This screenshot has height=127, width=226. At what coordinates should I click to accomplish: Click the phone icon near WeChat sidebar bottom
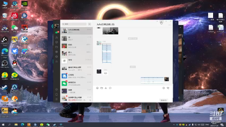(56, 95)
